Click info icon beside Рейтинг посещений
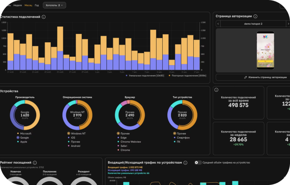 click(x=35, y=163)
